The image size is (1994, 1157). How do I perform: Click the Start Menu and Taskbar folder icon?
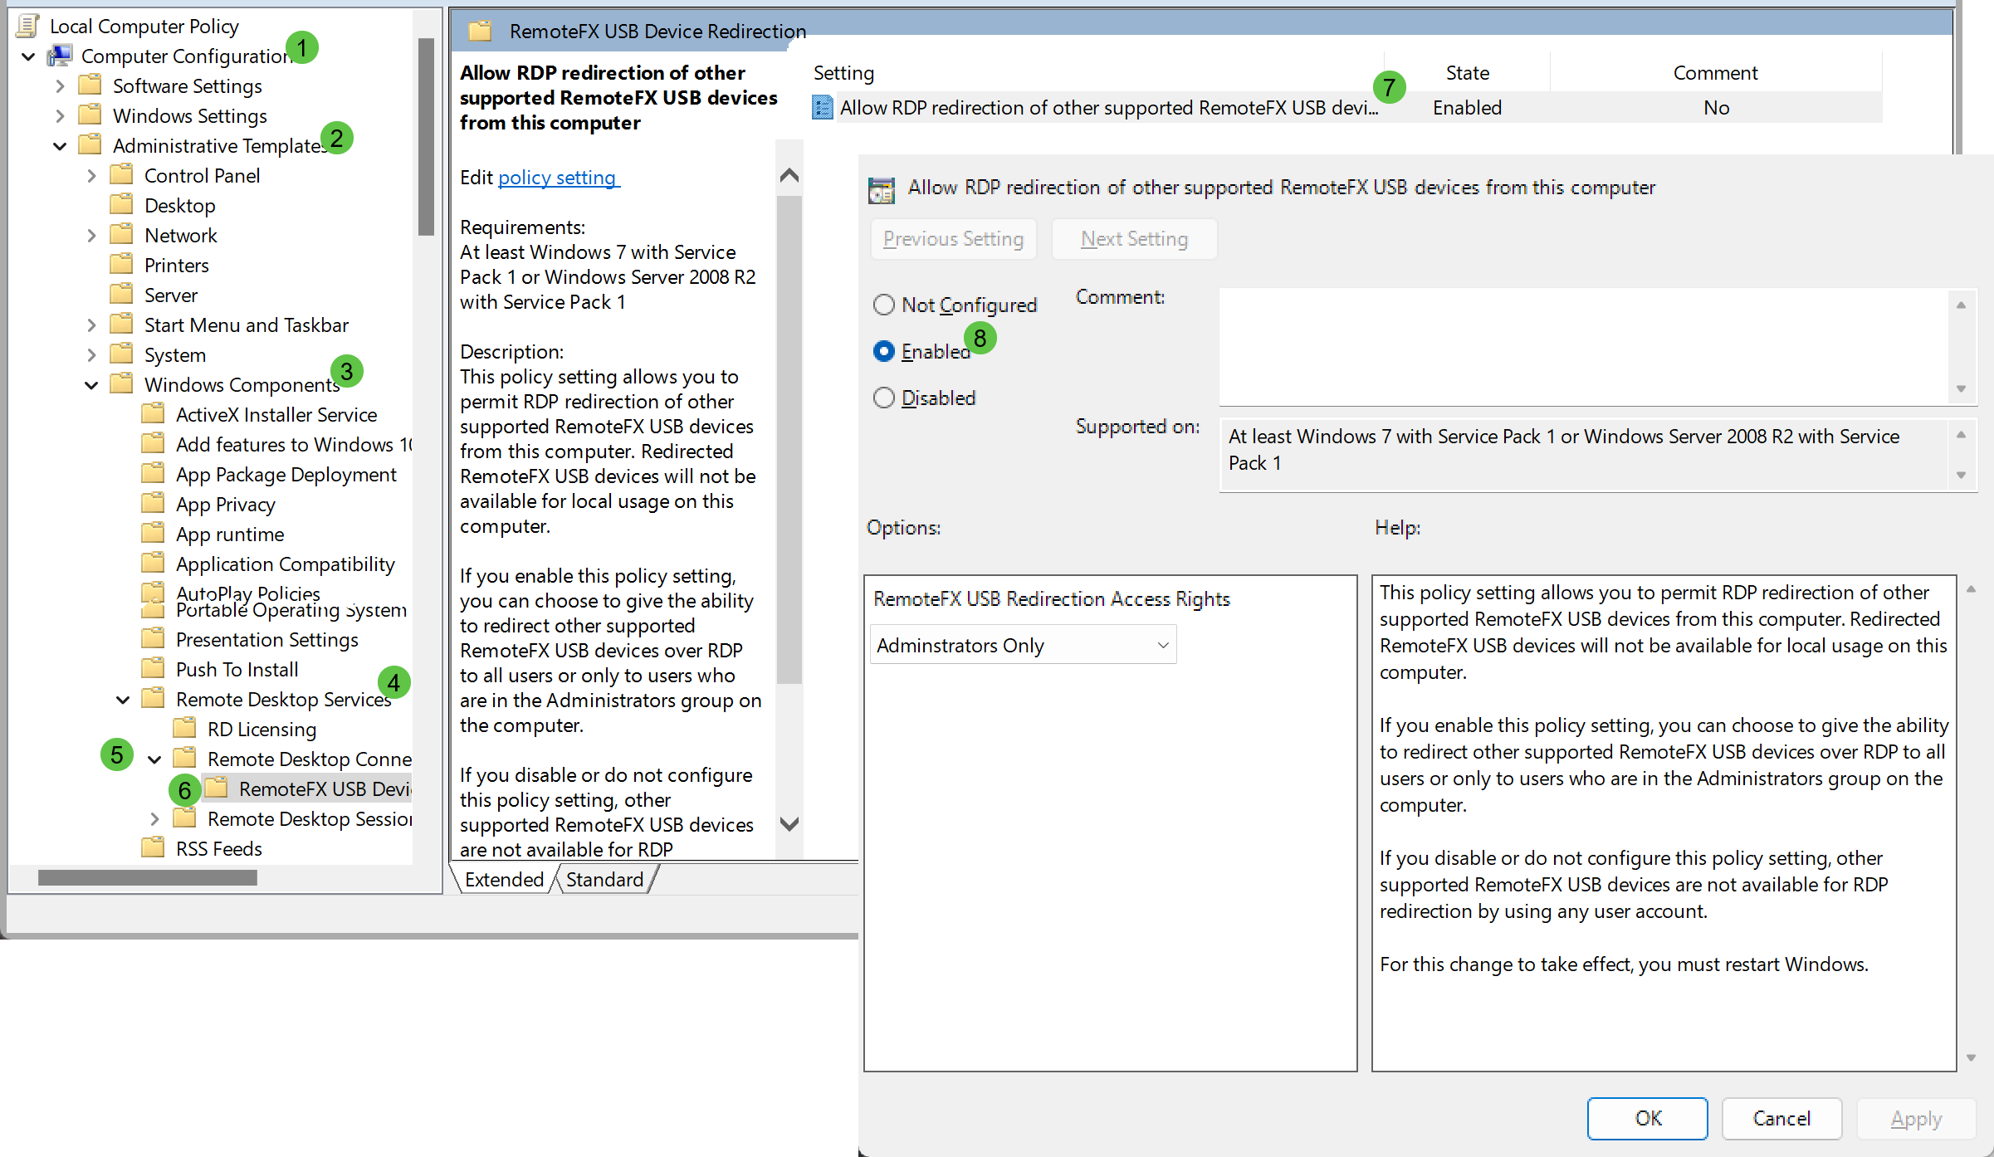click(121, 325)
